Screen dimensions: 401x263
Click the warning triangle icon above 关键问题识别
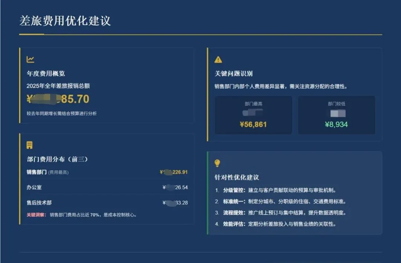pos(219,59)
